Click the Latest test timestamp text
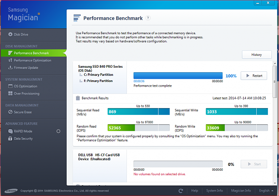Screen dimensions: 279x196 click(x=239, y=98)
